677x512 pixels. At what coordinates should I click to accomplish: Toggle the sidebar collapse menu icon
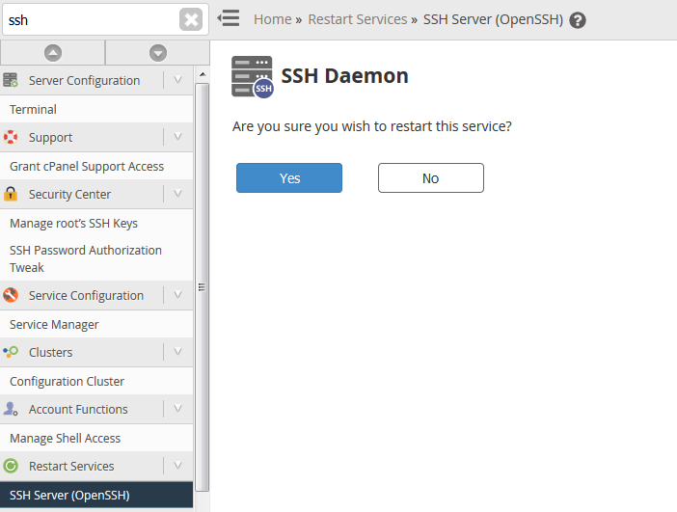tap(229, 18)
